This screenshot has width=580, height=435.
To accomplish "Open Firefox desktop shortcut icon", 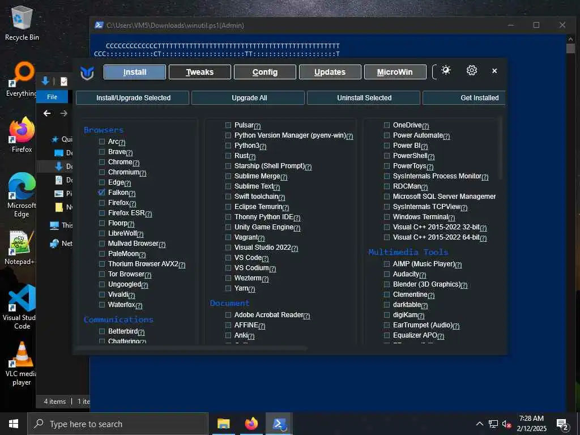I will click(22, 135).
